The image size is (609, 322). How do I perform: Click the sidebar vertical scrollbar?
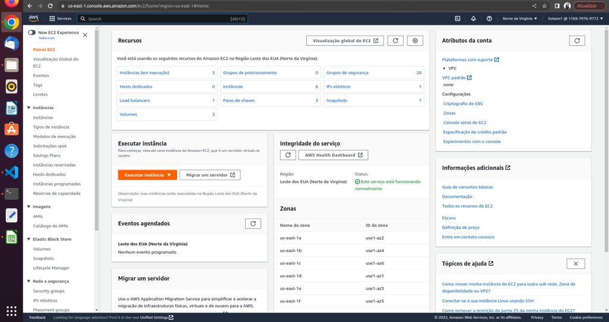coord(97,130)
